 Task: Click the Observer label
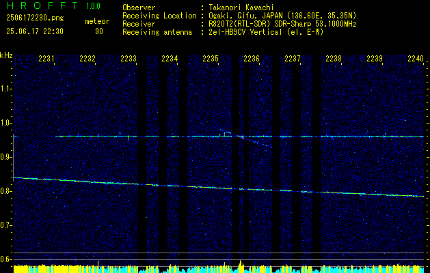(139, 8)
